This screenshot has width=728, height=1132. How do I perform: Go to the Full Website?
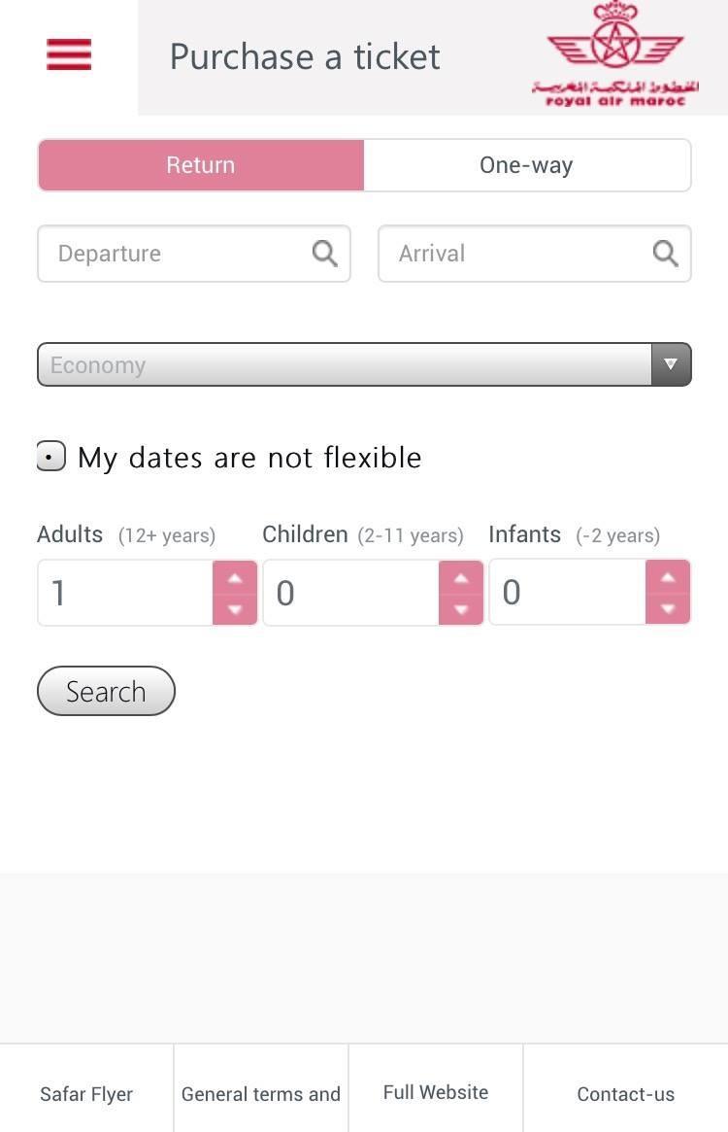pyautogui.click(x=436, y=1092)
